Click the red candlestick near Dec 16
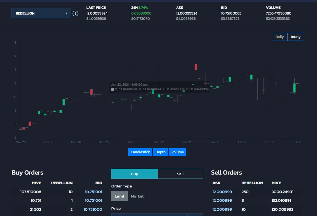Screen dimensions: 317x216 click(x=91, y=92)
